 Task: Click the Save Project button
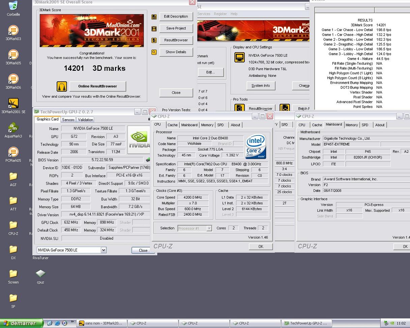click(x=176, y=28)
